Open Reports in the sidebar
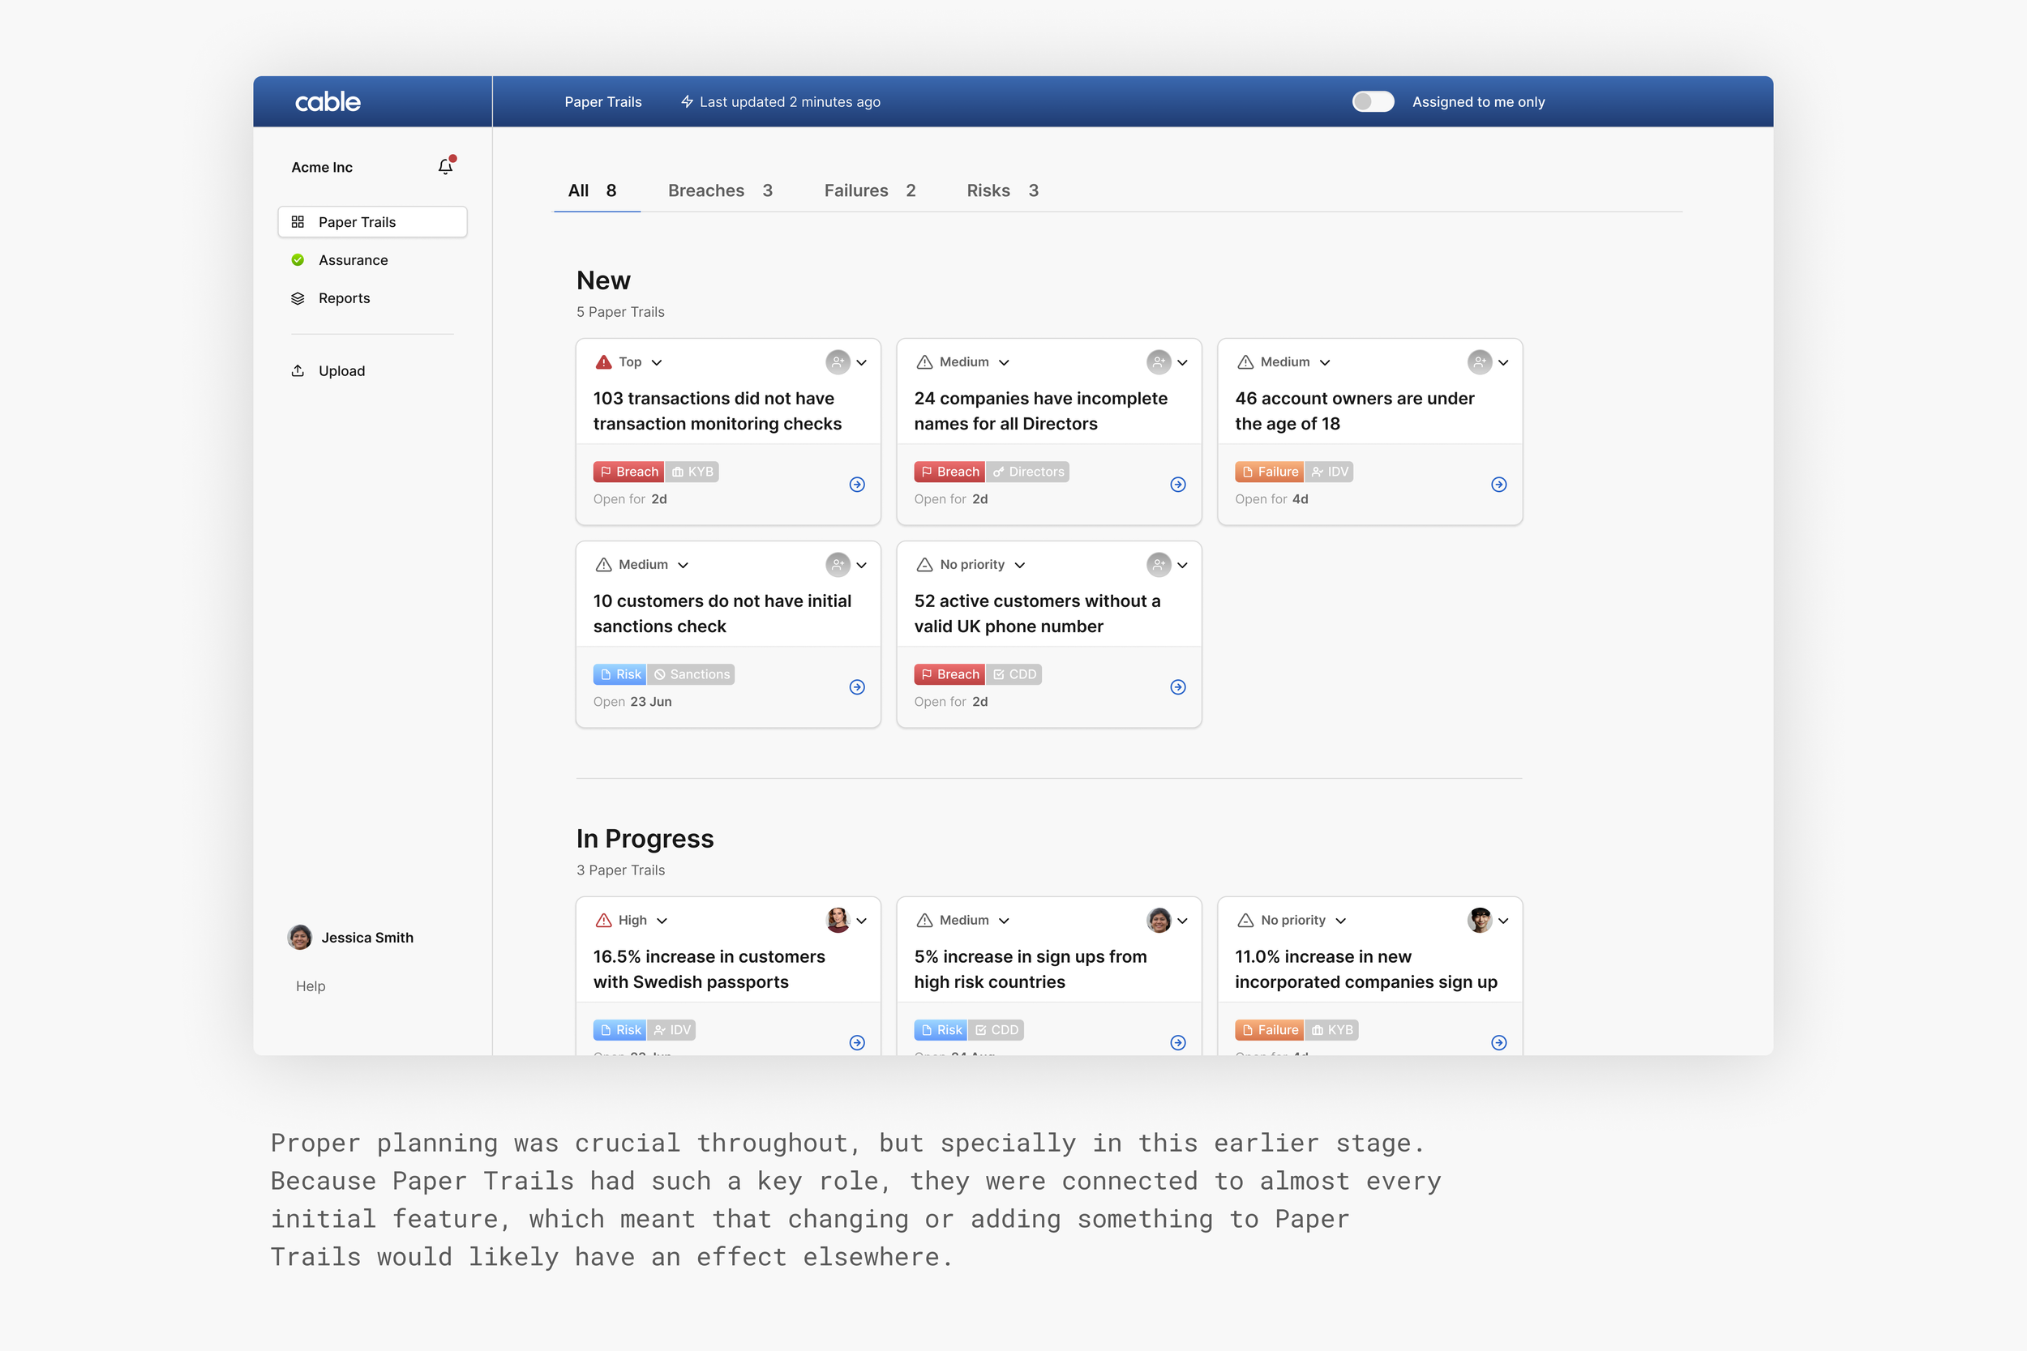2027x1351 pixels. [344, 298]
